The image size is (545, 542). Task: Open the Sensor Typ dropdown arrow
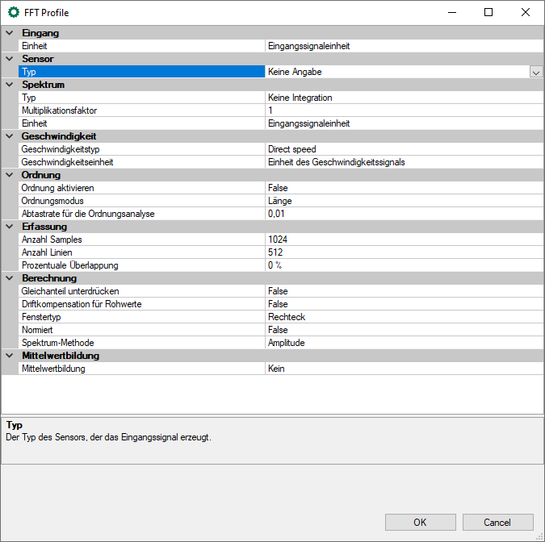[535, 72]
